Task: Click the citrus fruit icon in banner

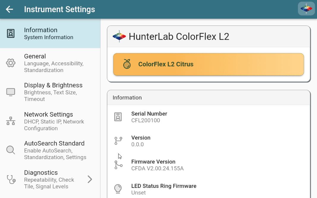Action: coord(127,64)
